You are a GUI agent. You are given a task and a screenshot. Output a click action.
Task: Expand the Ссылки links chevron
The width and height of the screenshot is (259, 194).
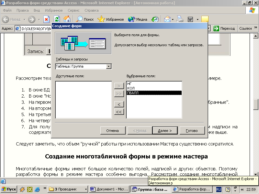[x=256, y=27]
